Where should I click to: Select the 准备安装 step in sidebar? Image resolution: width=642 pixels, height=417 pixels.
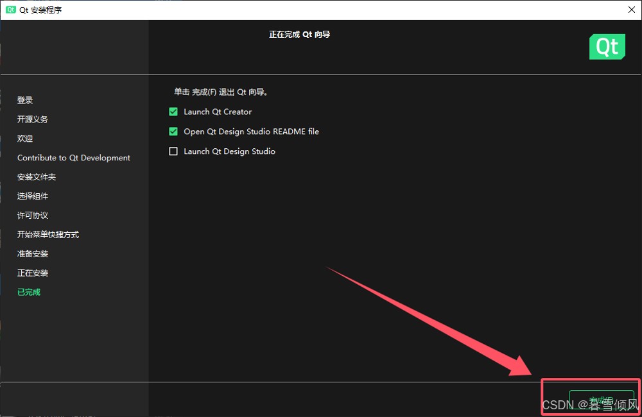coord(33,253)
